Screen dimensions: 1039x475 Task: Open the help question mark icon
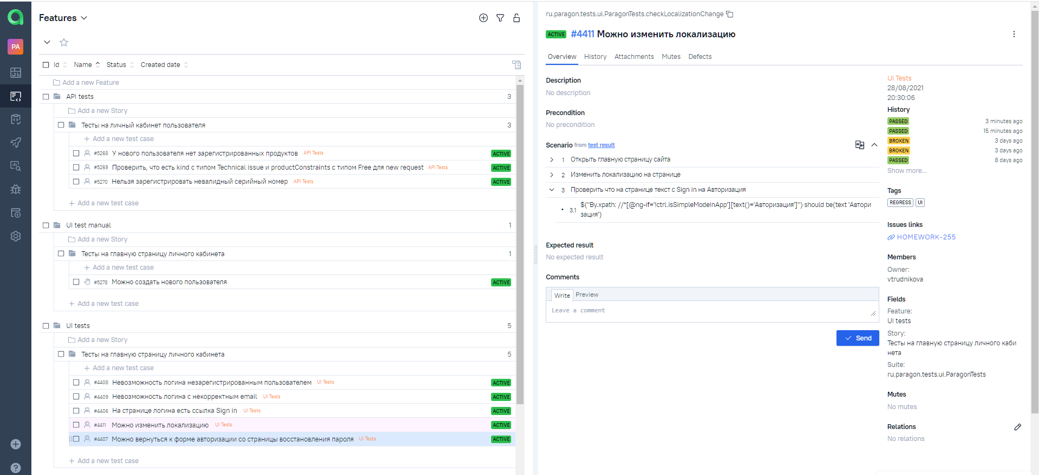(x=16, y=468)
